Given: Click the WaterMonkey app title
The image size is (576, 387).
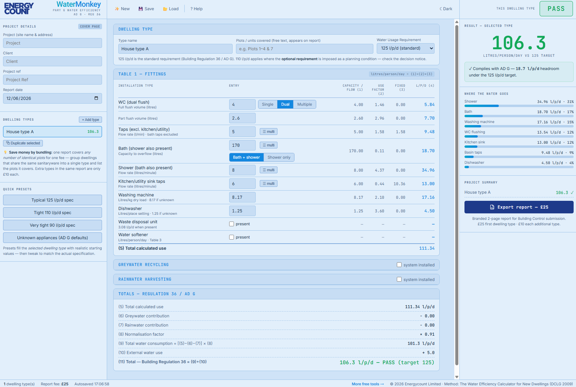Looking at the screenshot, I should tap(79, 4).
